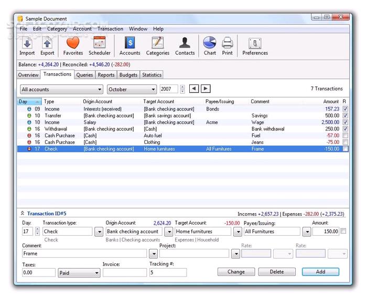Switch to the Statistics tab
367x299 pixels.
pos(152,75)
